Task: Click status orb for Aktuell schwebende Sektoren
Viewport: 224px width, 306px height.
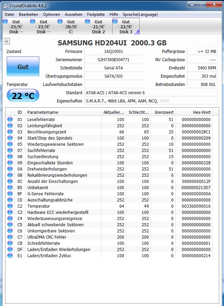Action: [10, 225]
